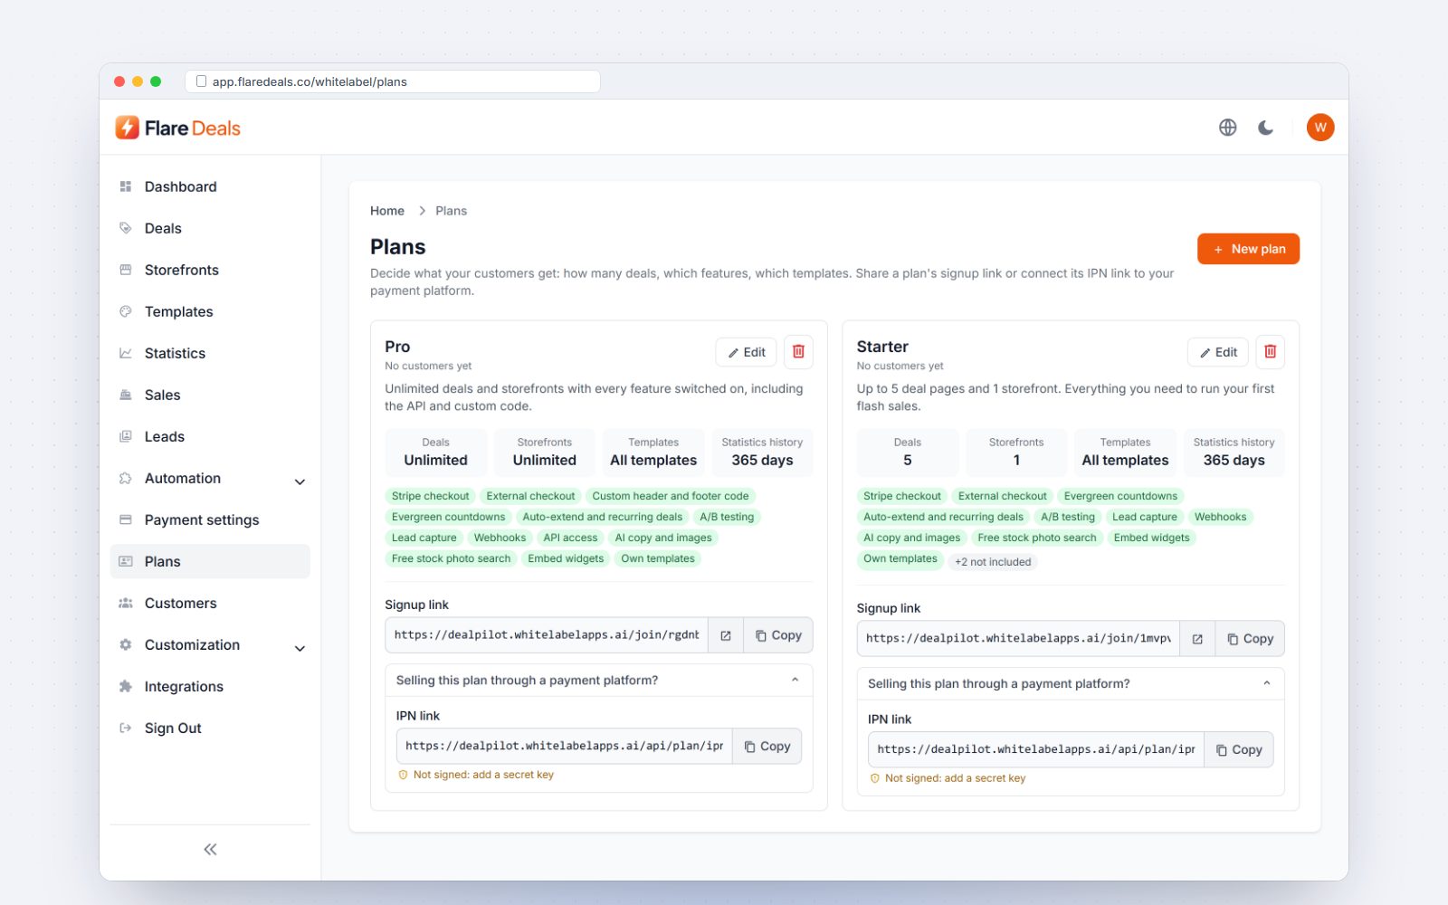Copy the Starter IPN link
This screenshot has height=905, width=1448.
pyautogui.click(x=1239, y=750)
